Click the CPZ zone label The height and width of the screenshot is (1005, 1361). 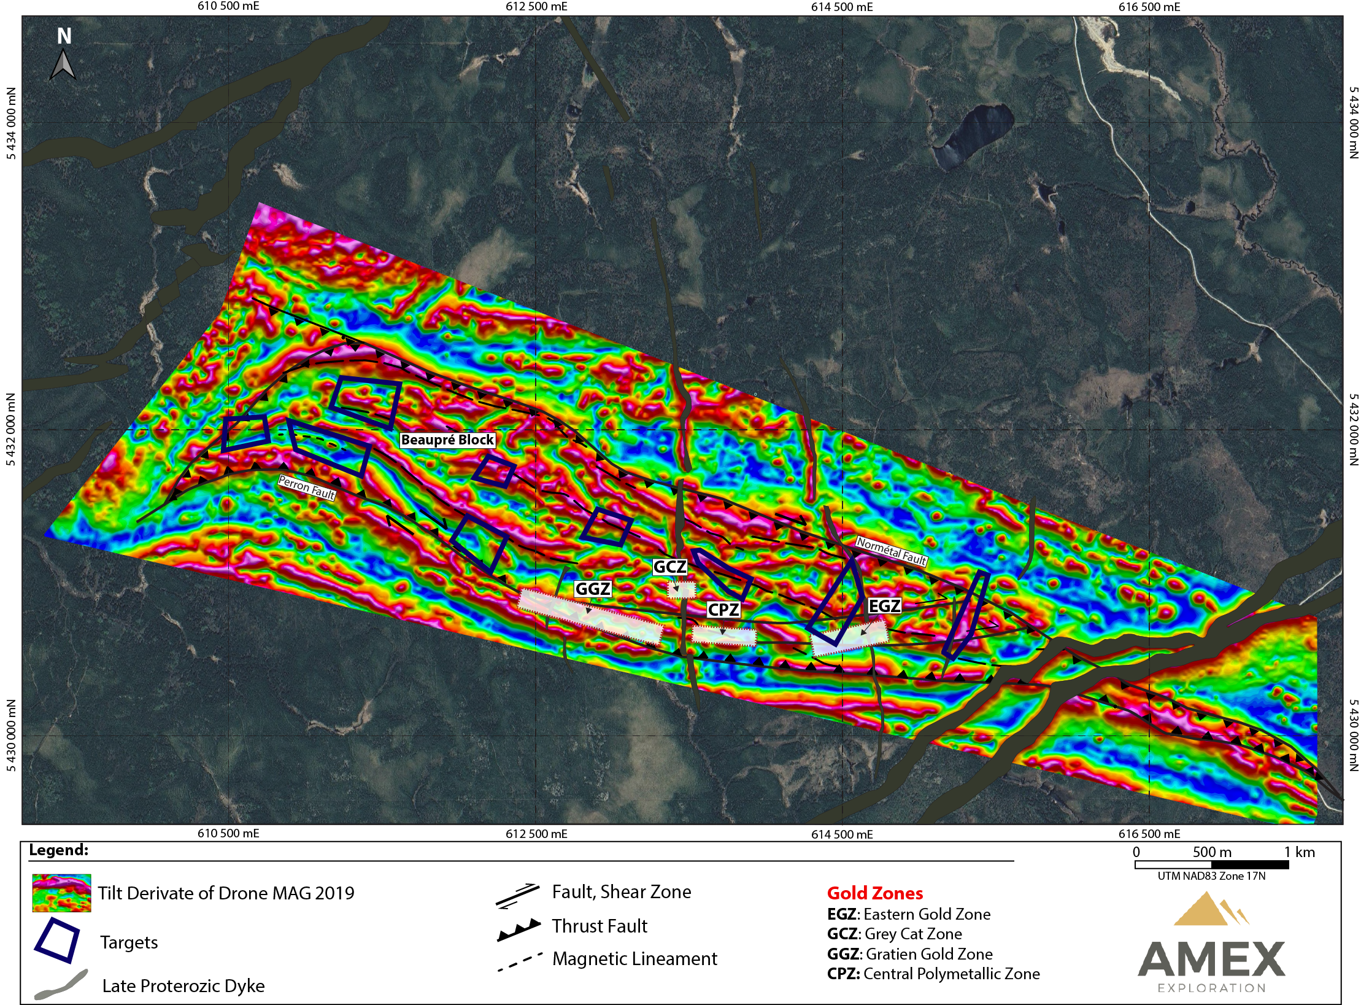[x=723, y=610]
